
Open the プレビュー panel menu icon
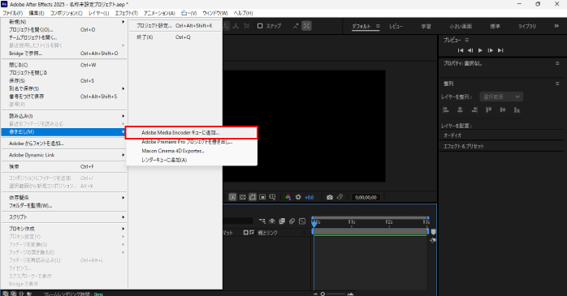467,40
